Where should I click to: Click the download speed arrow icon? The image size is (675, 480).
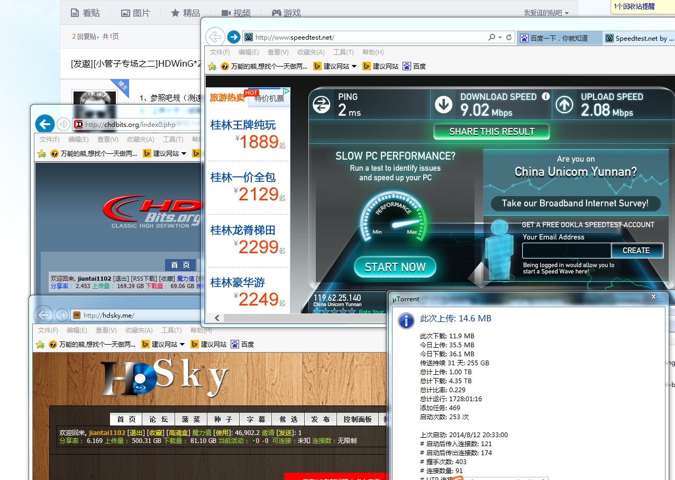(x=443, y=105)
